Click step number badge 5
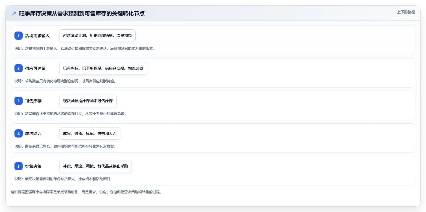 coord(19,166)
